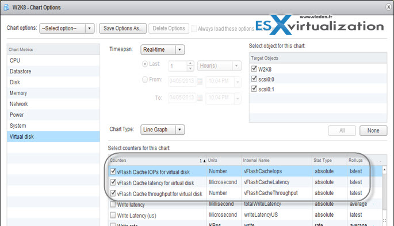Select Virtual disk in Chart Metrics
This screenshot has height=226, width=394.
click(x=53, y=137)
